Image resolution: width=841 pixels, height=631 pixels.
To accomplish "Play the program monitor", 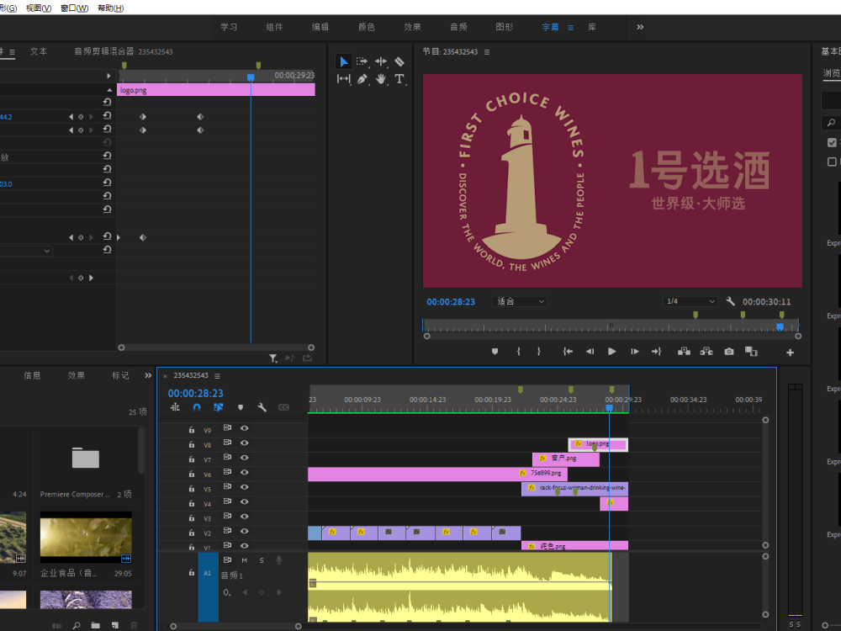I will click(x=612, y=352).
